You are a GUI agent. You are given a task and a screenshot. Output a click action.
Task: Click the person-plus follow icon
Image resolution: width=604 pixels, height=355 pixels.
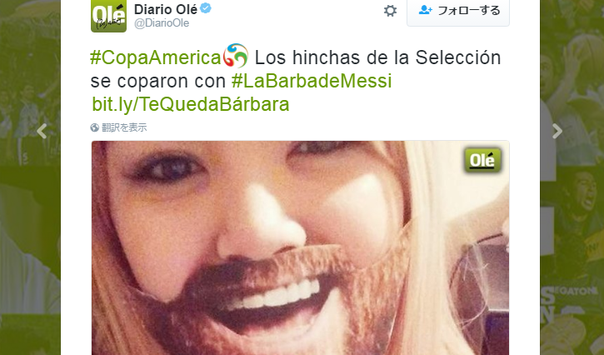(x=425, y=10)
